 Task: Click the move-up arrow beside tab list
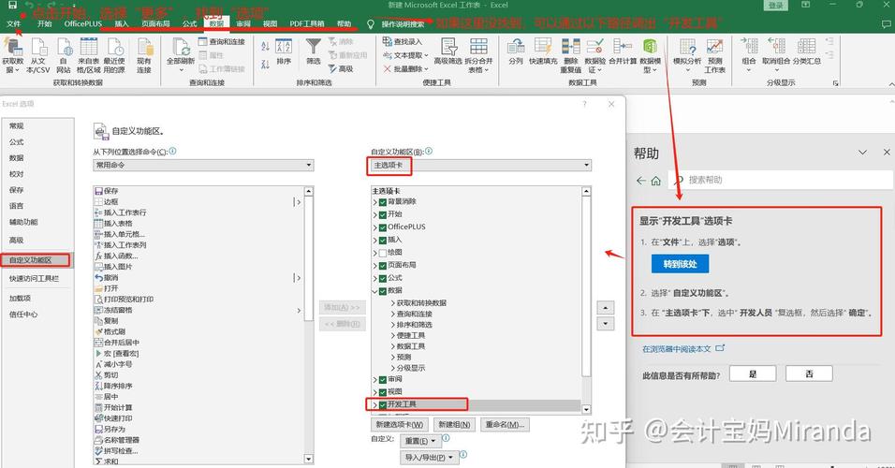[x=605, y=308]
